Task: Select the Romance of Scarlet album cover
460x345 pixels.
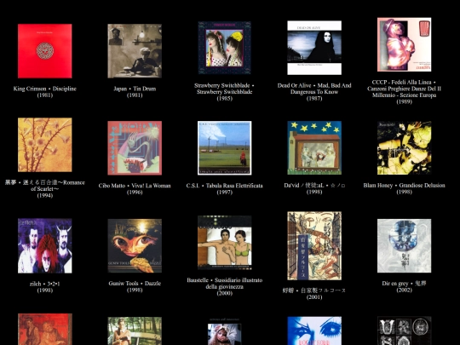Action: point(45,145)
